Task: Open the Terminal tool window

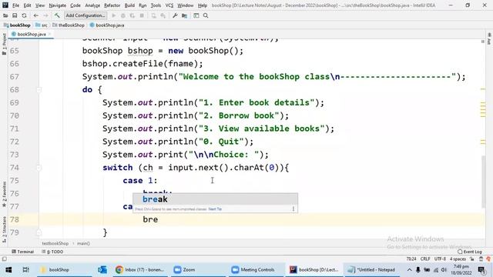Action: [x=22, y=252]
